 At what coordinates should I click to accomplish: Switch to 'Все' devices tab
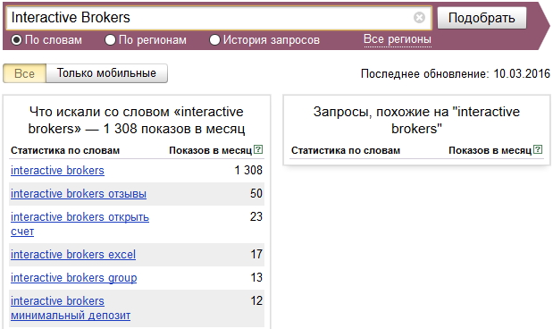coord(24,73)
